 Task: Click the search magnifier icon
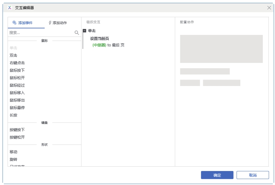(x=76, y=33)
